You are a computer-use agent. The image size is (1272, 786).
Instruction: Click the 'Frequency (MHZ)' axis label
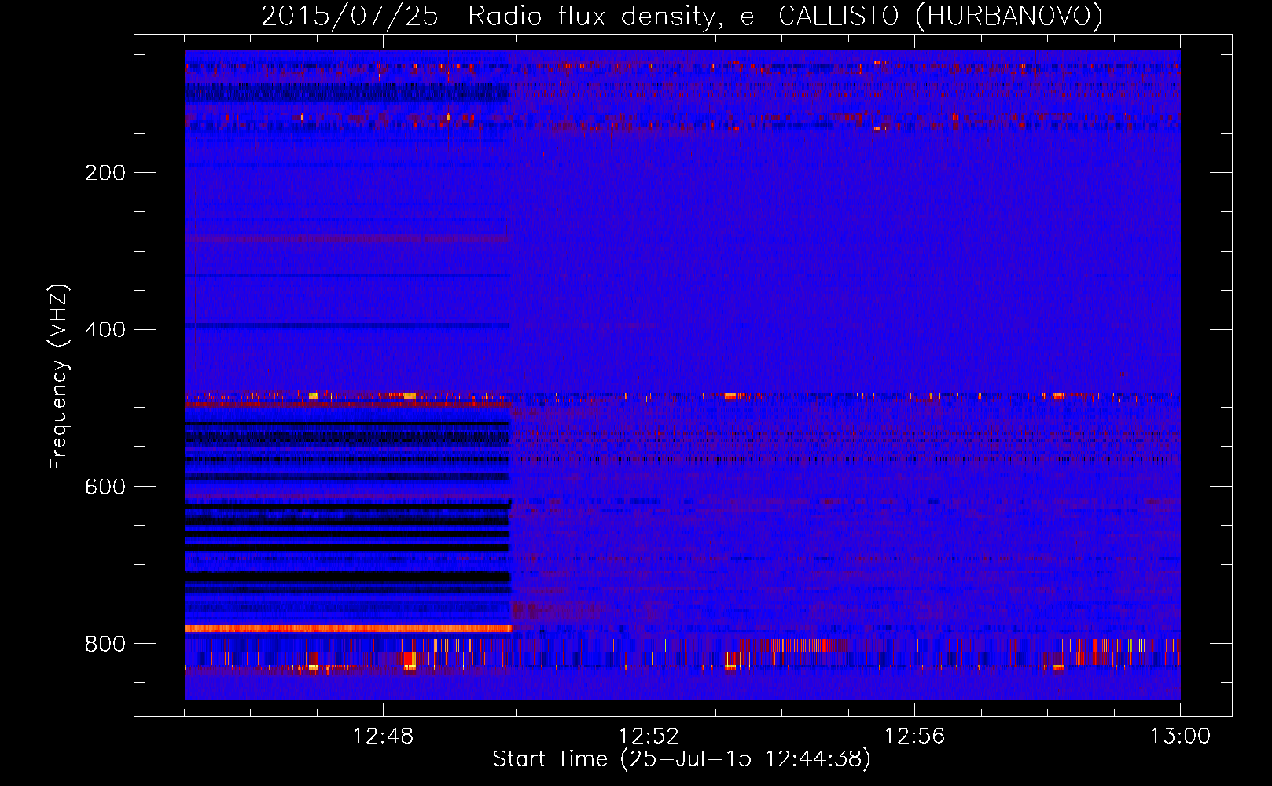pyautogui.click(x=58, y=376)
